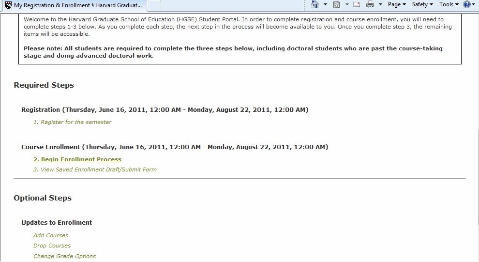Image resolution: width=479 pixels, height=262 pixels.
Task: Open the Tools menu
Action: [449, 4]
